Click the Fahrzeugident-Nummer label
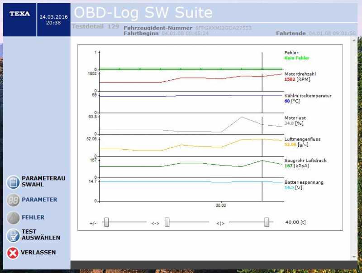Screen dimensions: 362x273 click(158, 28)
